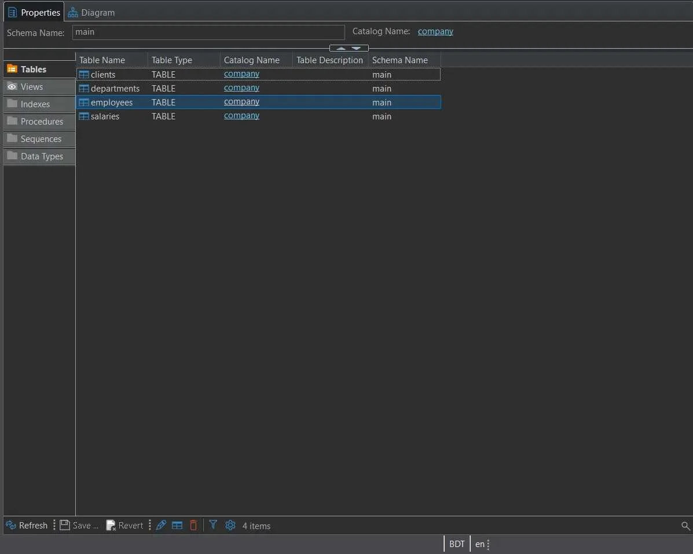The image size is (693, 554).
Task: Open the filter funnel icon
Action: 213,525
